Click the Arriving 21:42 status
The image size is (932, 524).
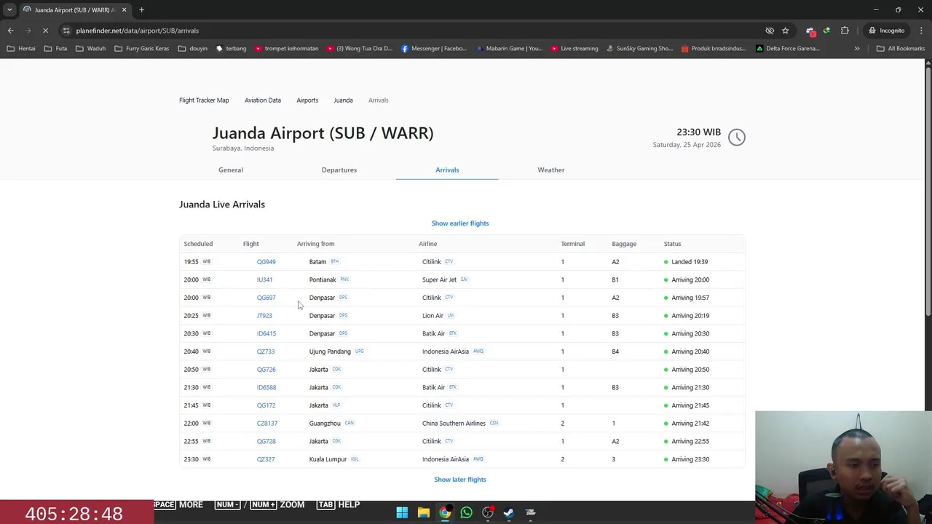click(690, 424)
